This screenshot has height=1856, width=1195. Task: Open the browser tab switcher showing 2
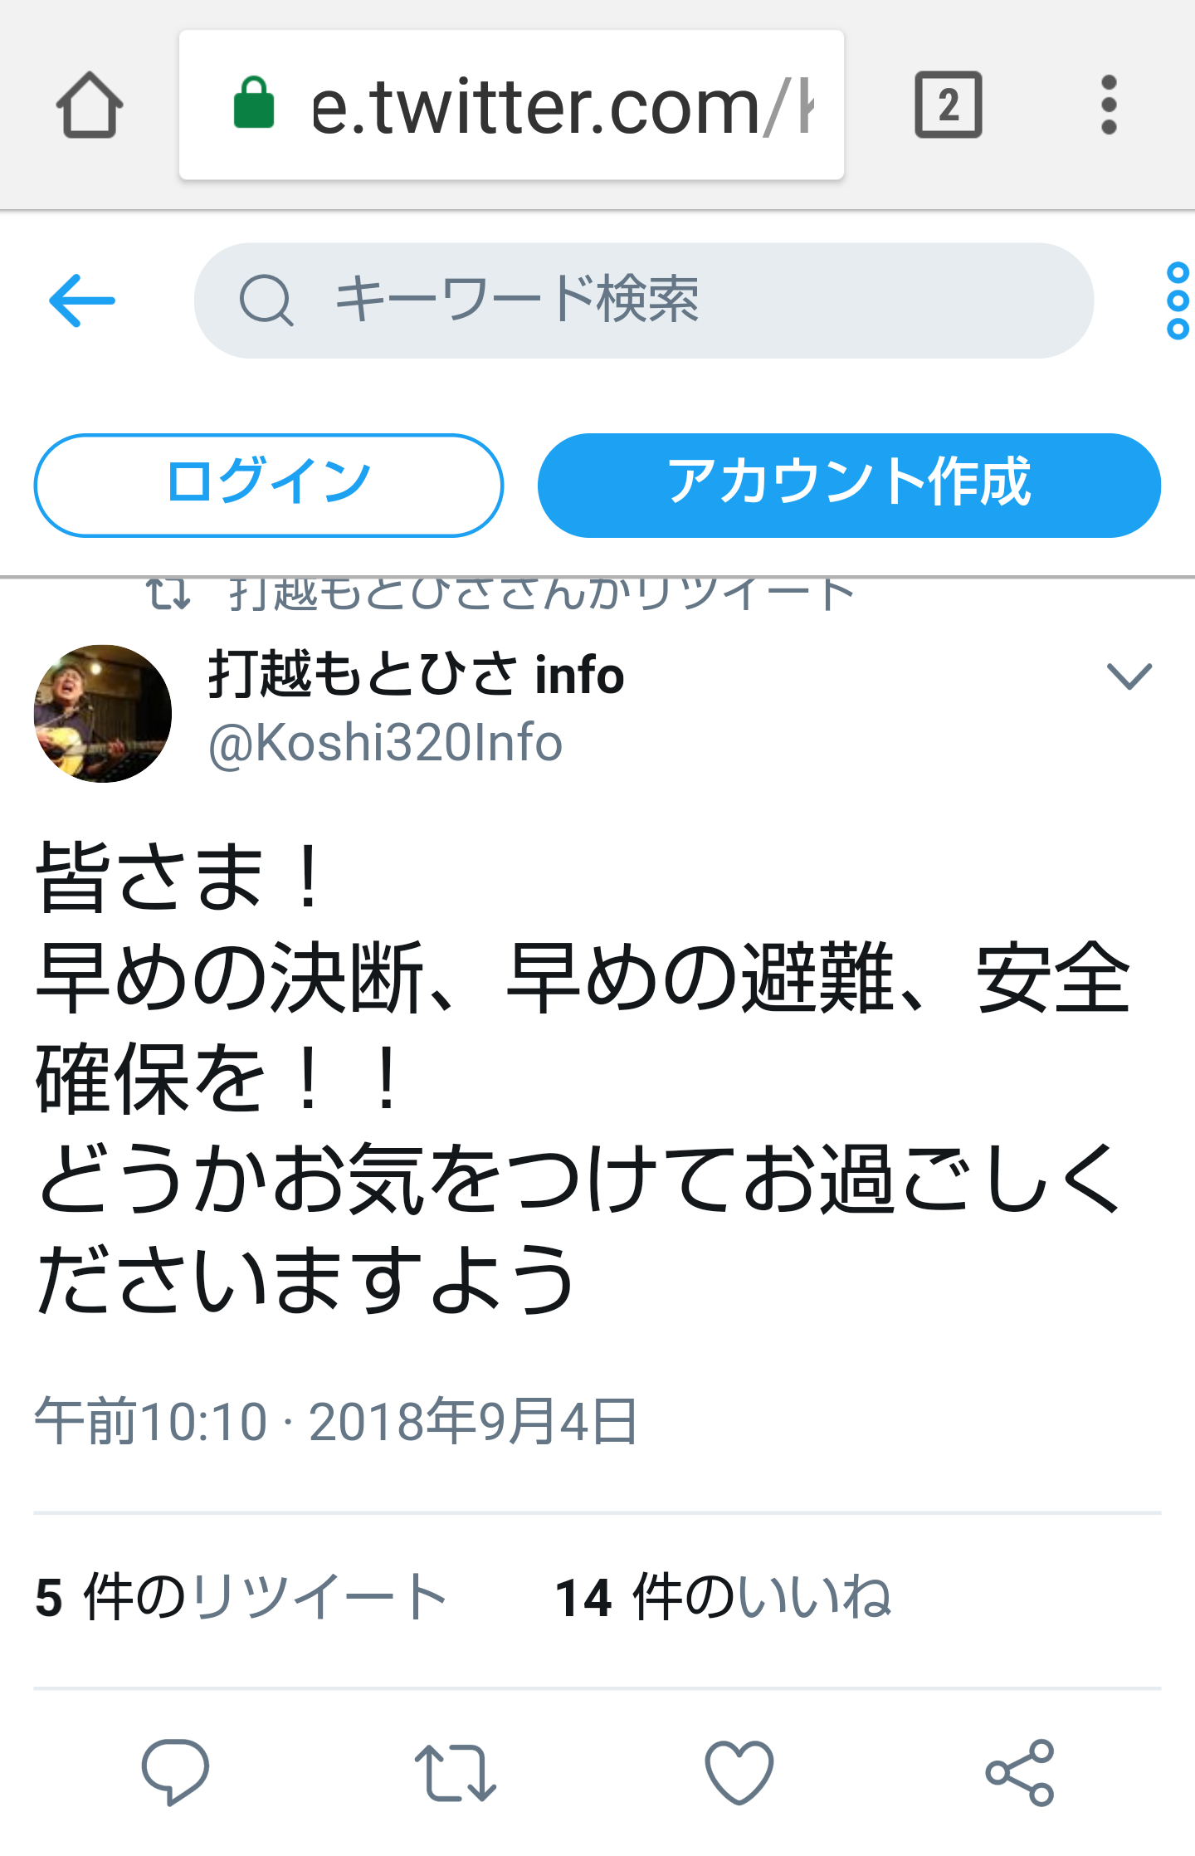pyautogui.click(x=948, y=105)
